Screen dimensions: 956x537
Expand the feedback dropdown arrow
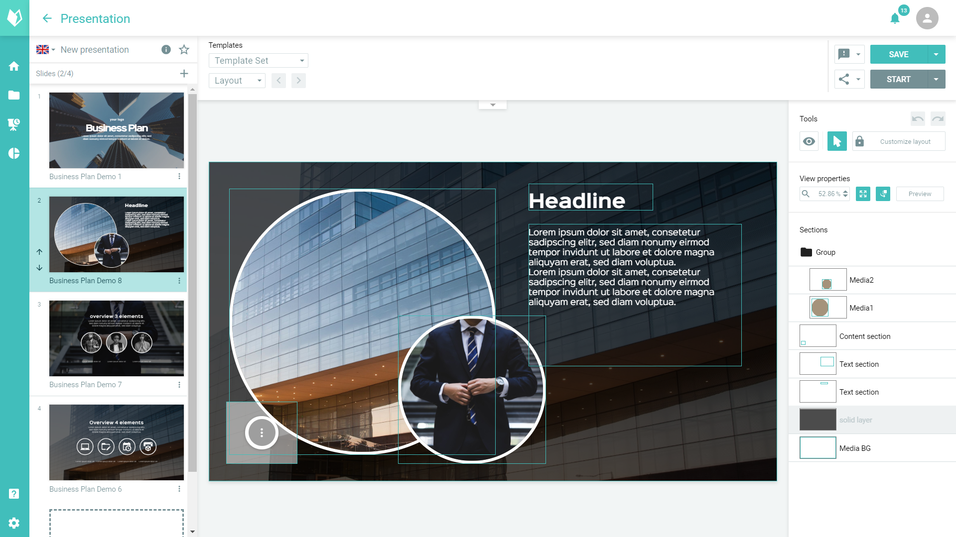pos(858,54)
